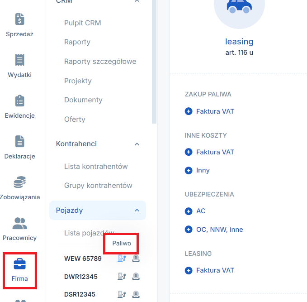Select the Pojazdy menu header
Screen dimensions: 307x302
[98, 211]
